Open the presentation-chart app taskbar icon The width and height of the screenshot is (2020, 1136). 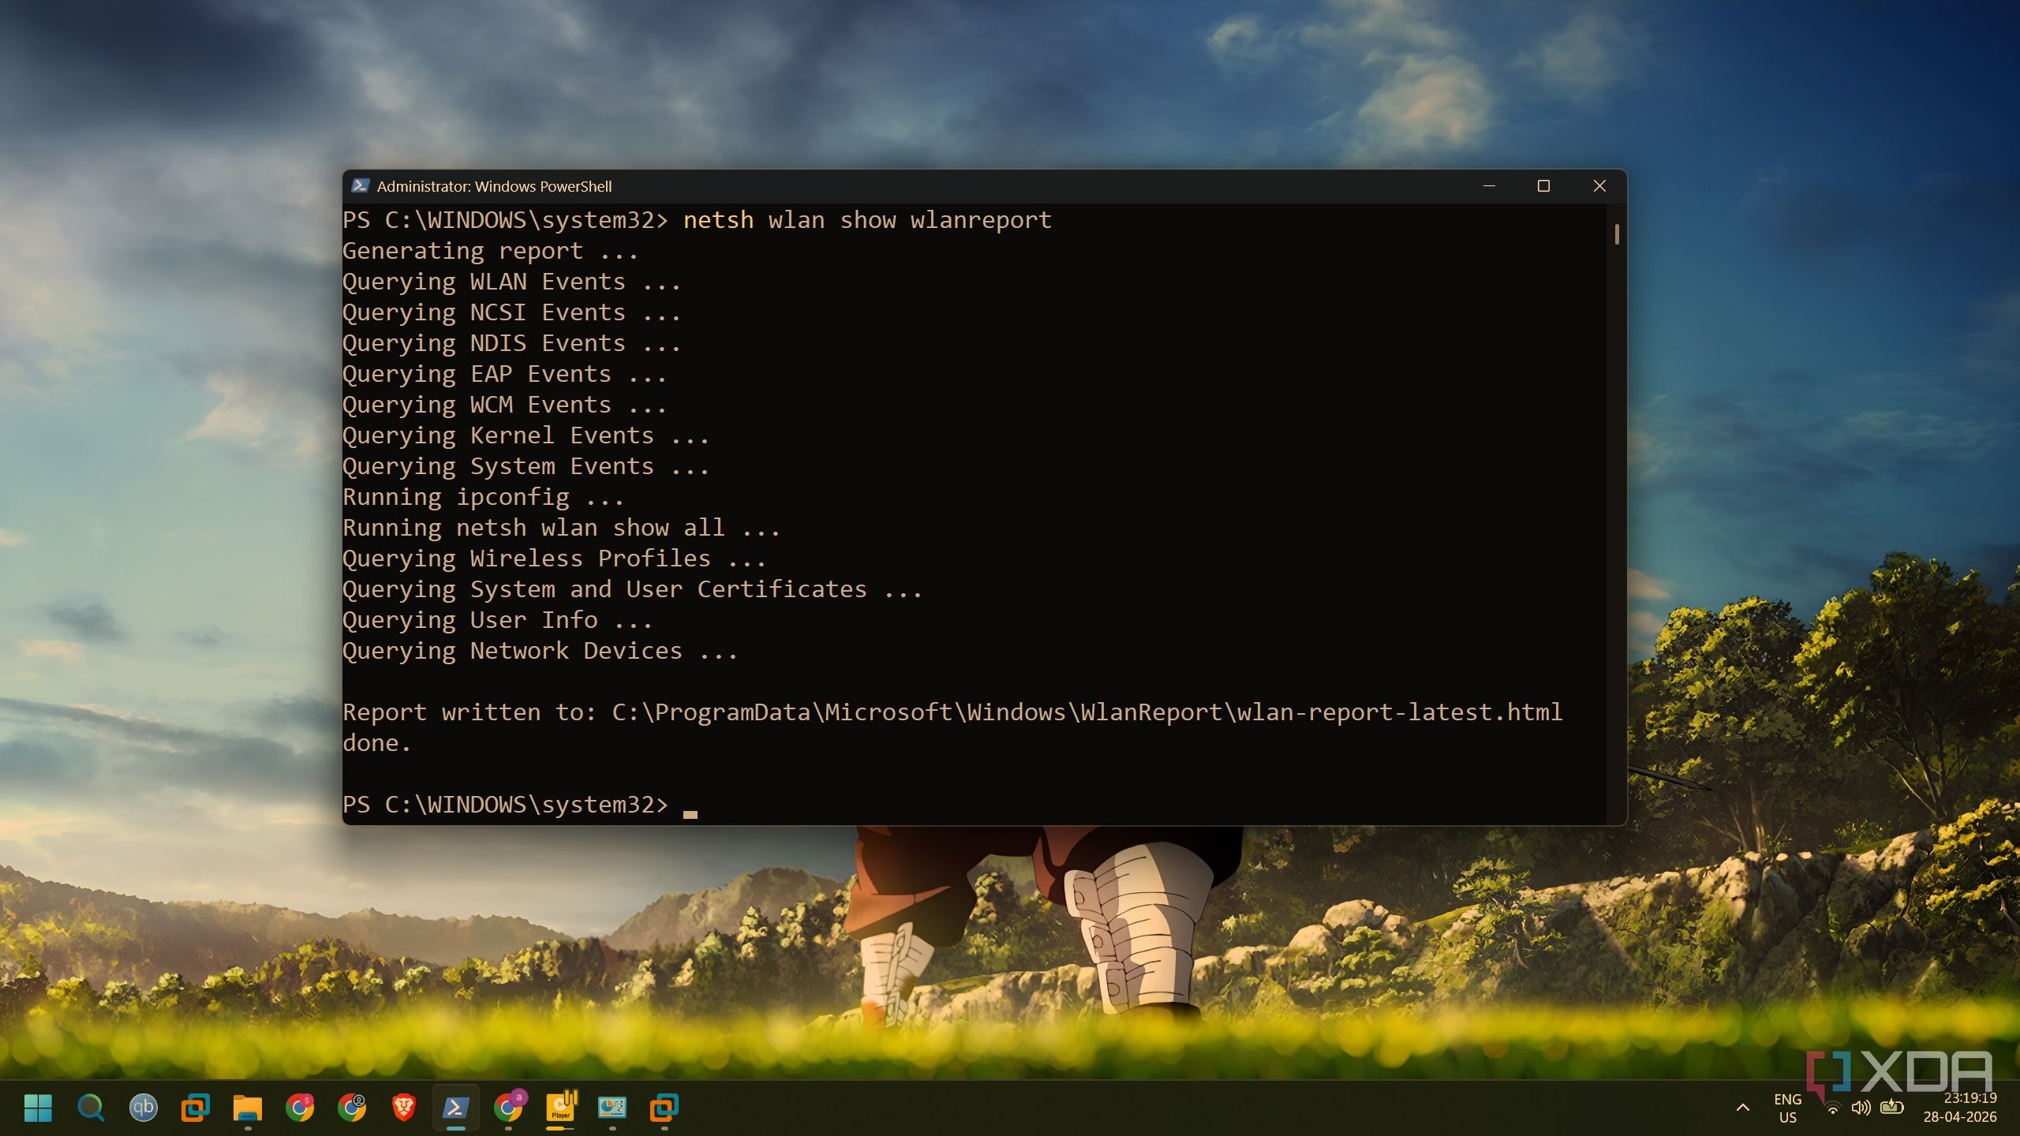pyautogui.click(x=612, y=1108)
